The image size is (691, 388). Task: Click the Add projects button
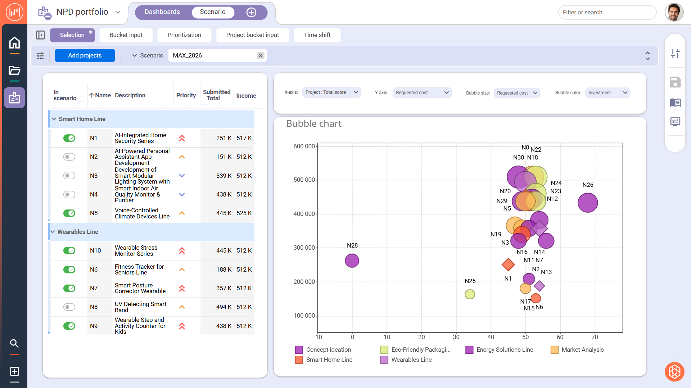[x=85, y=55]
